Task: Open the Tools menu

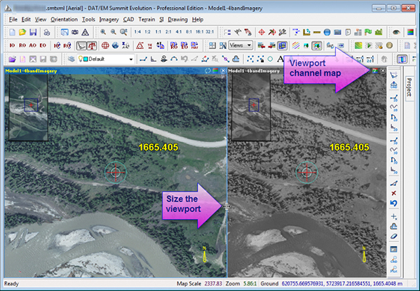Action: pos(88,20)
